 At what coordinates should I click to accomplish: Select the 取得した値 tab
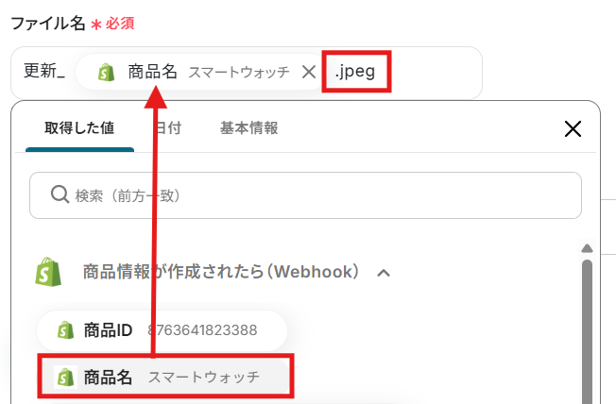tap(79, 128)
